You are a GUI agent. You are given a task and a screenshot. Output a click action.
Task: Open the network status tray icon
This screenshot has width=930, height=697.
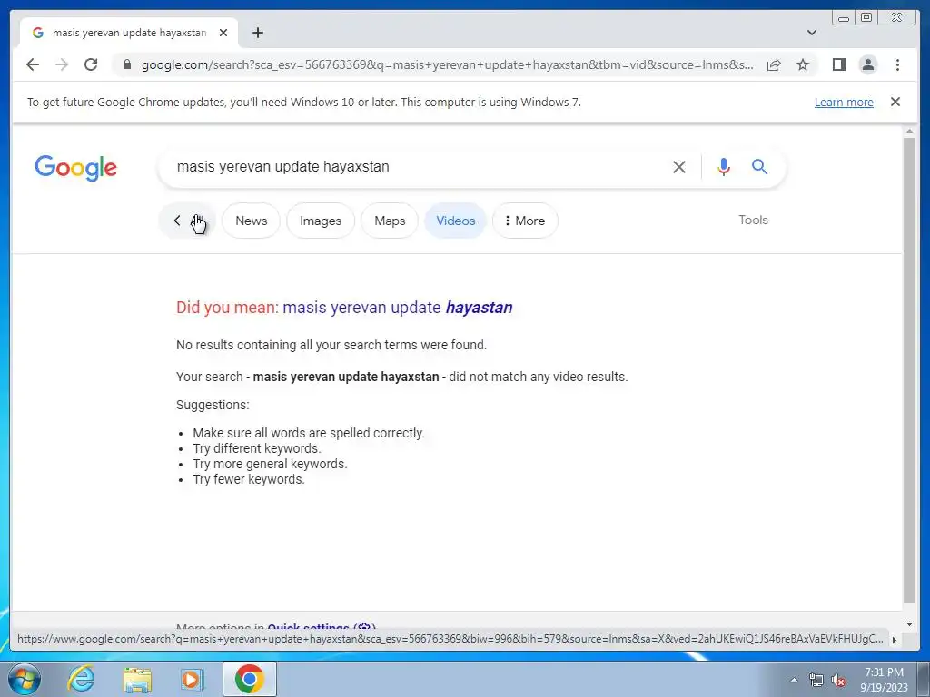click(x=816, y=680)
